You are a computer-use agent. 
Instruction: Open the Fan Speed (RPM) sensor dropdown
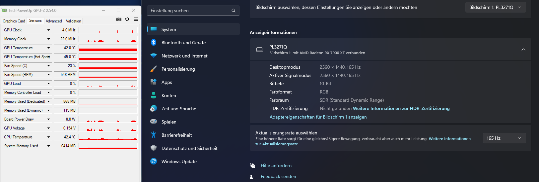(x=48, y=75)
